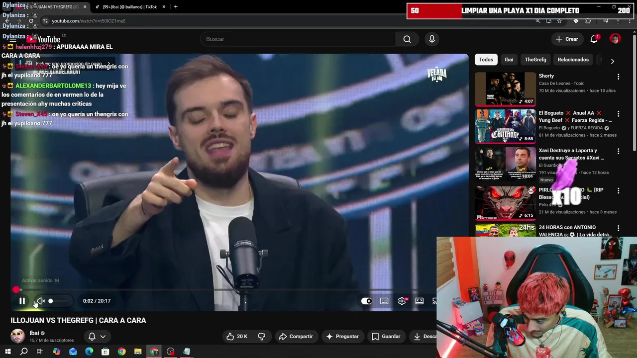The width and height of the screenshot is (637, 358).
Task: Dislike the video with the thumbs-down
Action: pos(262,337)
